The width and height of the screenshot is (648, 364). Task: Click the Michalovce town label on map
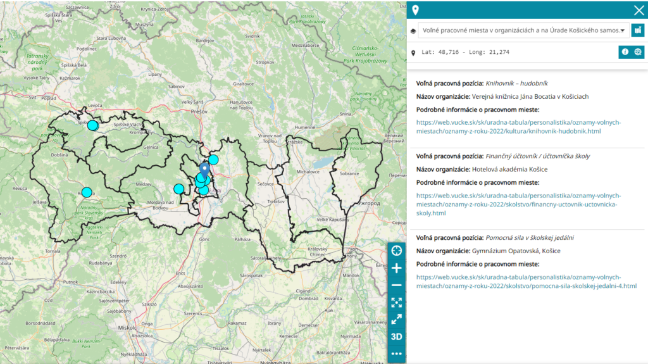point(308,172)
